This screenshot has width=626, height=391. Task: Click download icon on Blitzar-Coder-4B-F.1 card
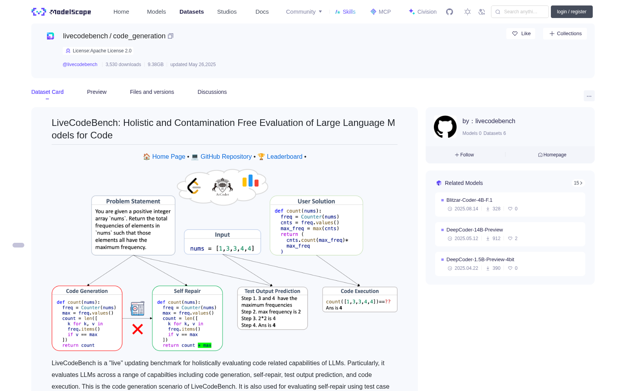pos(488,209)
